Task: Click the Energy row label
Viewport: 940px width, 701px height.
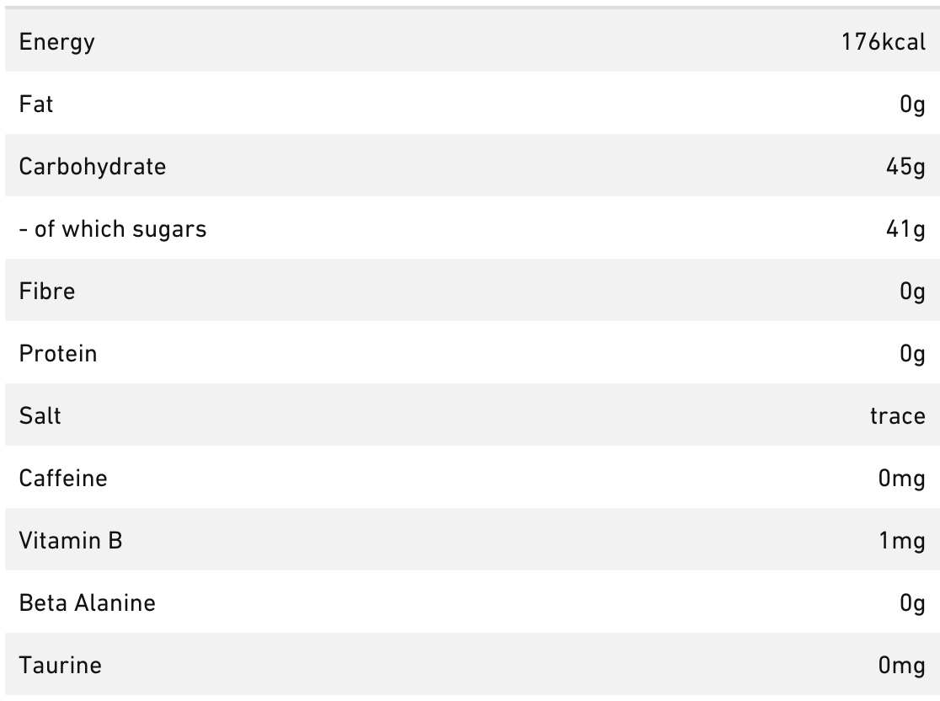Action: [x=56, y=42]
